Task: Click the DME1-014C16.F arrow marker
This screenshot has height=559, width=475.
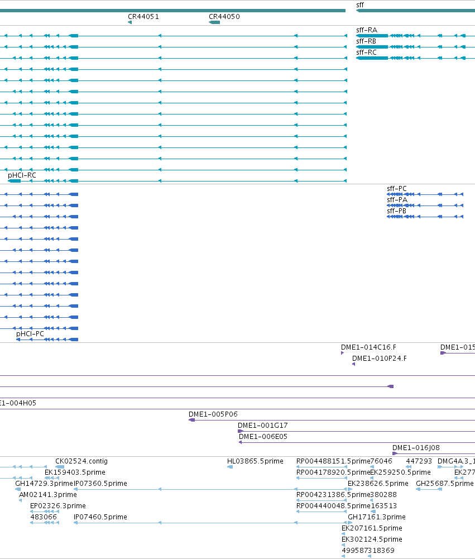Action: pyautogui.click(x=343, y=353)
